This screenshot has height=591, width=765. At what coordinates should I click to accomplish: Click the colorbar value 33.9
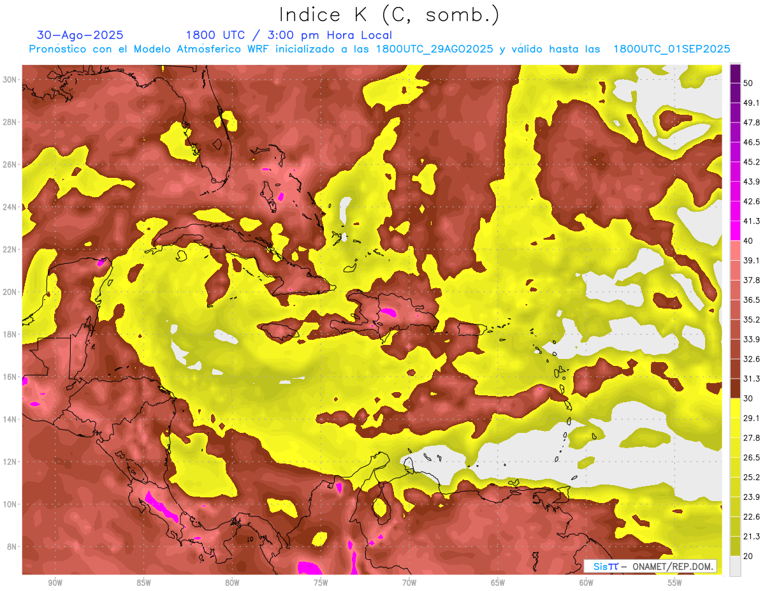[x=752, y=339]
